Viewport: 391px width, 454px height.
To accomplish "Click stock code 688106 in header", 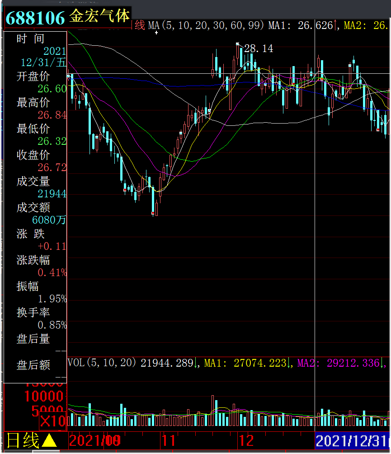I will coord(35,18).
